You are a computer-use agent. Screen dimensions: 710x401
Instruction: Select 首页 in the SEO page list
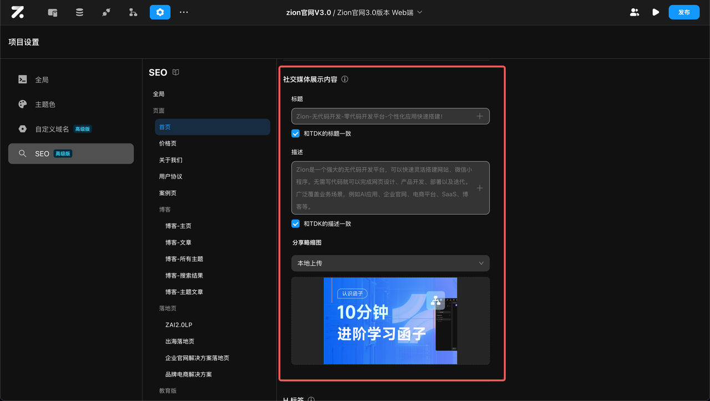coord(212,127)
